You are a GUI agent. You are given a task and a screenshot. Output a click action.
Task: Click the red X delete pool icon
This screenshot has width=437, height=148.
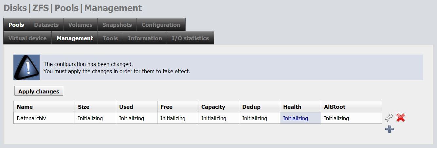(x=400, y=118)
